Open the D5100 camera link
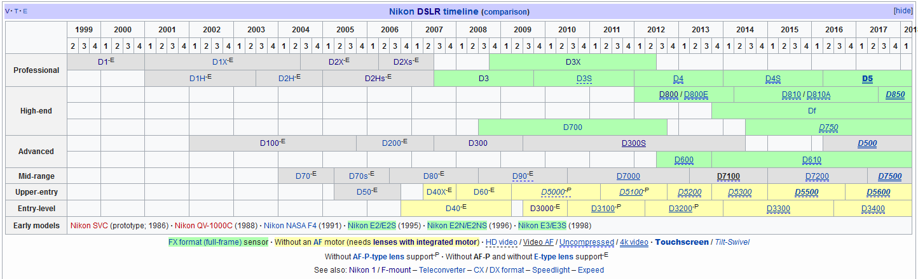The height and width of the screenshot is (279, 918). [631, 192]
